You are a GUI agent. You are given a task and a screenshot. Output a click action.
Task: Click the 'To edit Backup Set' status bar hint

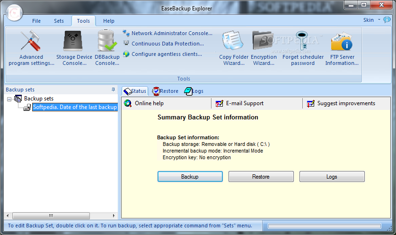click(130, 226)
